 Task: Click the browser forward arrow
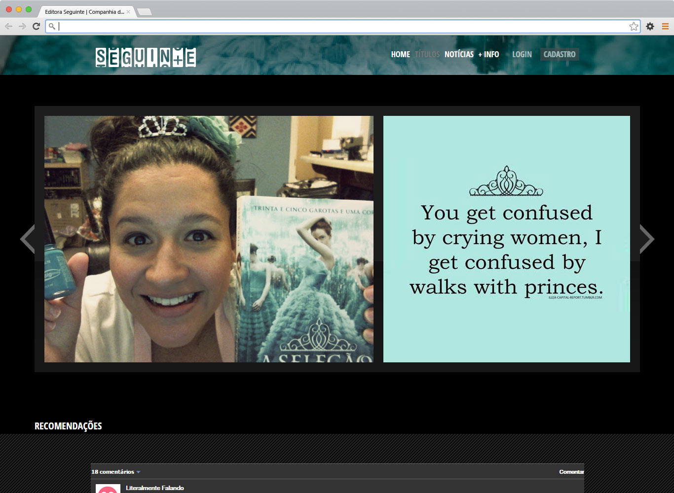point(22,27)
